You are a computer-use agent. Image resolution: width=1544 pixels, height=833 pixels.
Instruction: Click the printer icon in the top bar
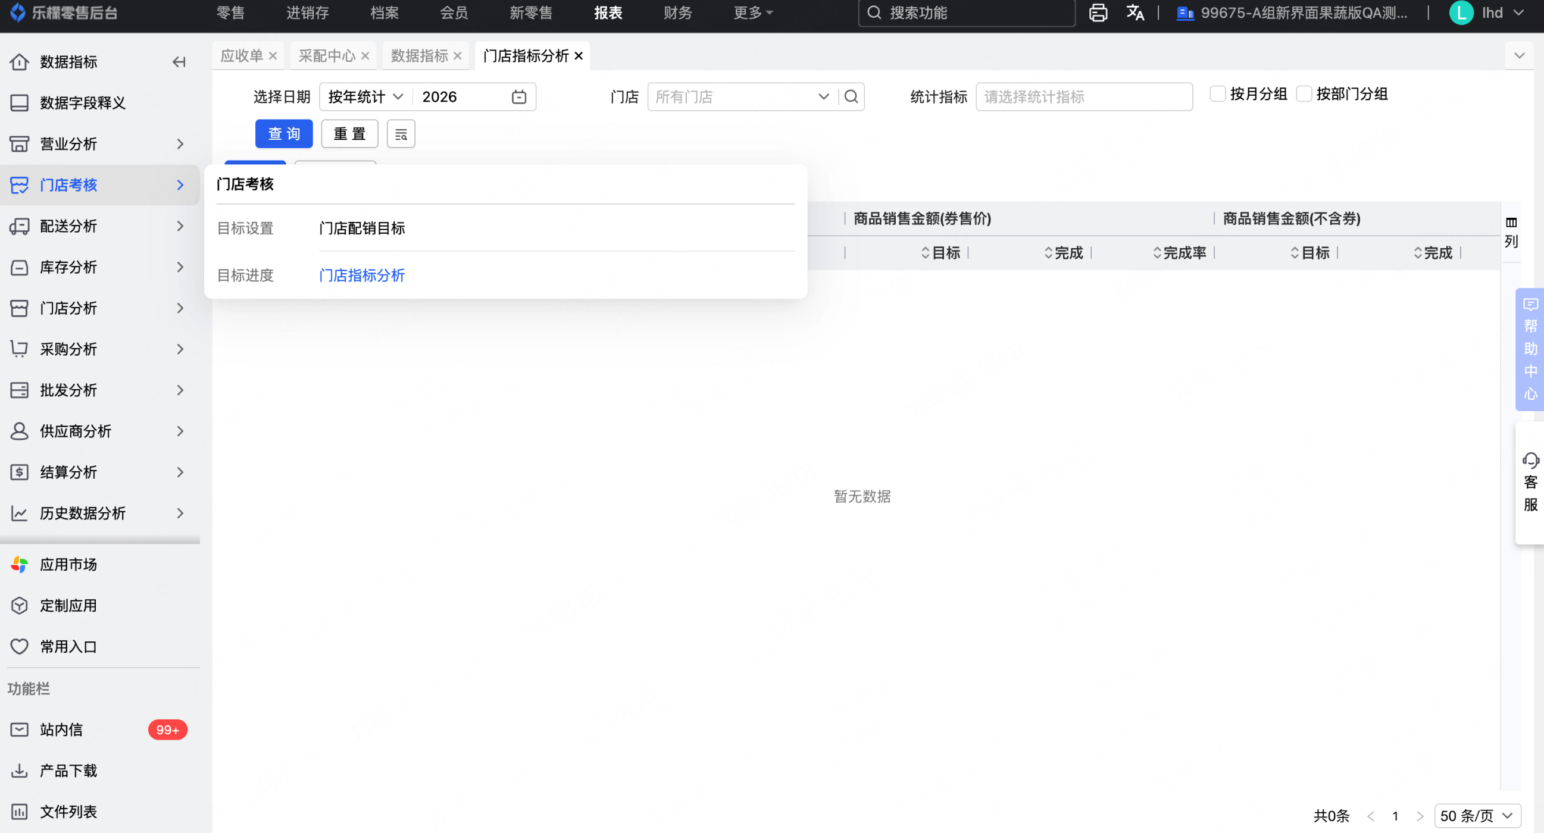[1098, 12]
